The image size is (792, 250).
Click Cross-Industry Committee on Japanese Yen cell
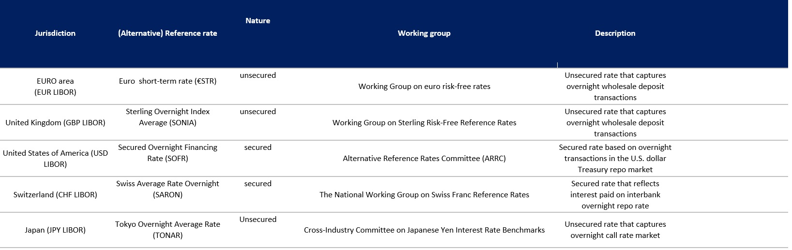point(424,230)
